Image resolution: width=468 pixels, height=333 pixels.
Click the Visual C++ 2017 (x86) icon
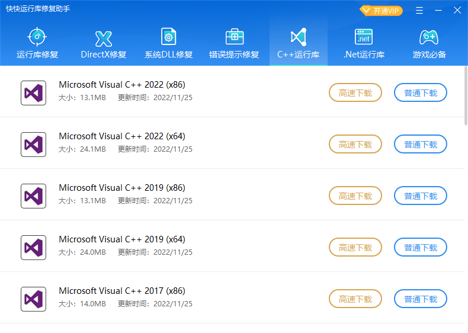point(33,299)
